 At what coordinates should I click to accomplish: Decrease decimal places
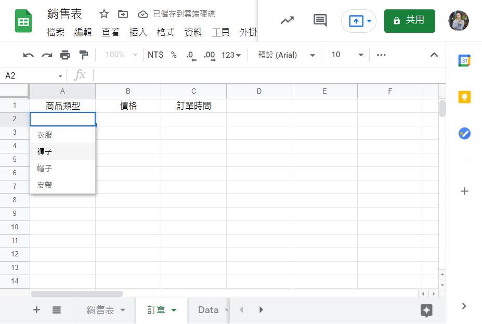click(x=191, y=55)
